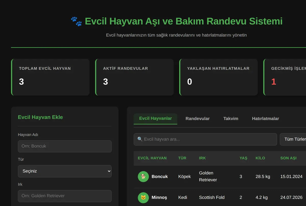Image resolution: width=306 pixels, height=206 pixels.
Task: Click Boncuk's dog avatar icon
Action: [143, 177]
